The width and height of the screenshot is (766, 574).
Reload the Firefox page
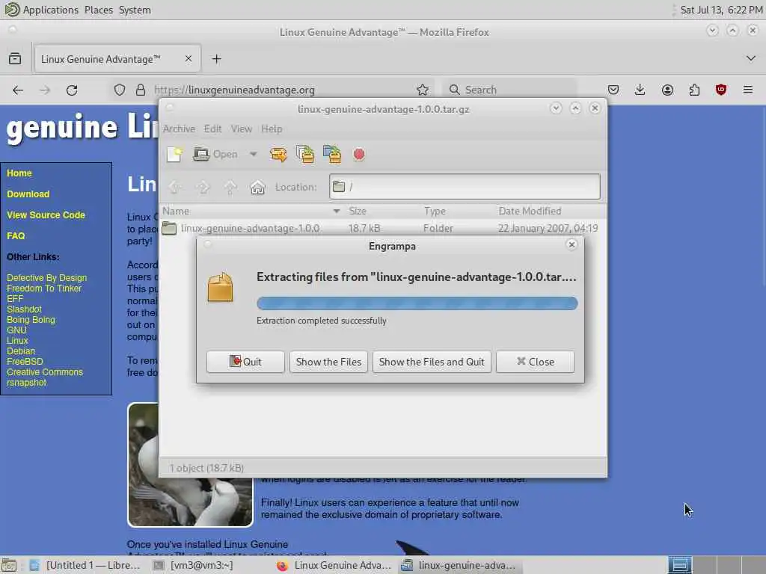pos(72,90)
